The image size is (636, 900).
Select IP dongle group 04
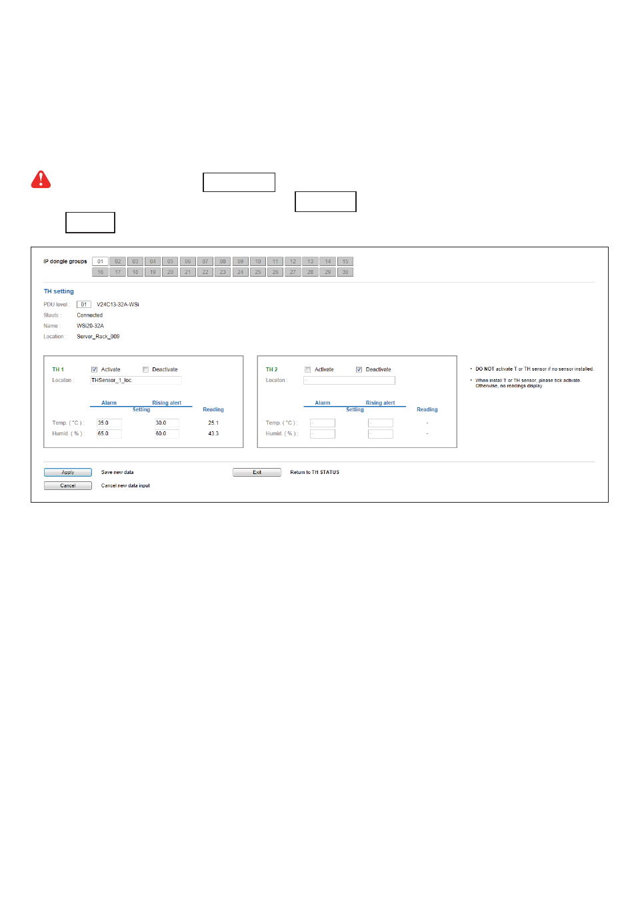(153, 261)
